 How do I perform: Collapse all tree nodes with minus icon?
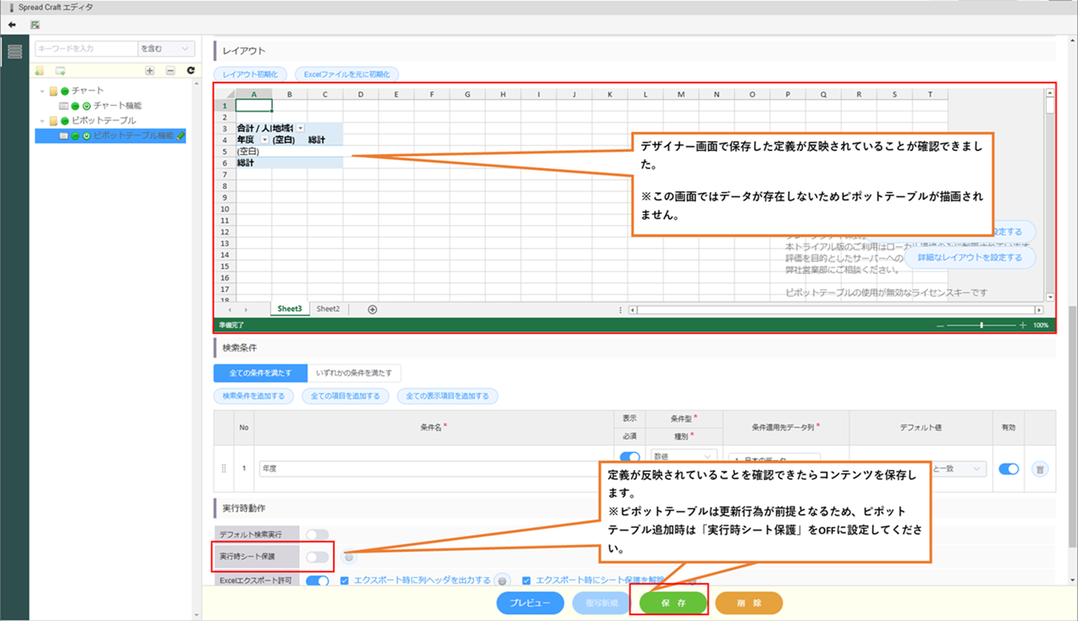[170, 71]
